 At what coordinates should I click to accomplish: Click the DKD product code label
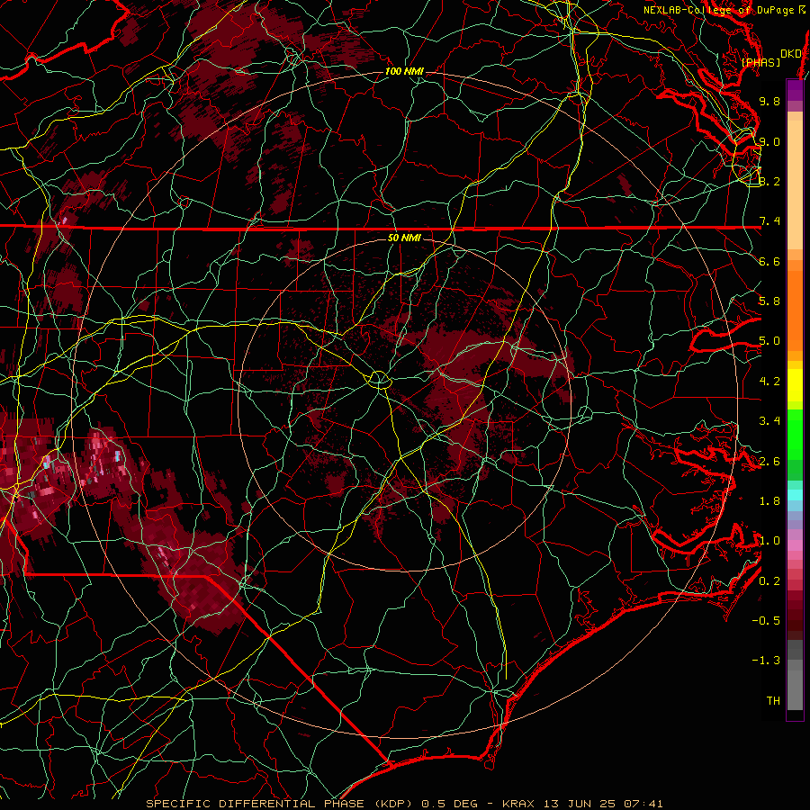click(791, 54)
